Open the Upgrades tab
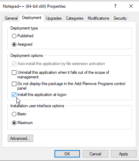Image resolution: width=139 pixels, height=161 pixels. point(54,18)
